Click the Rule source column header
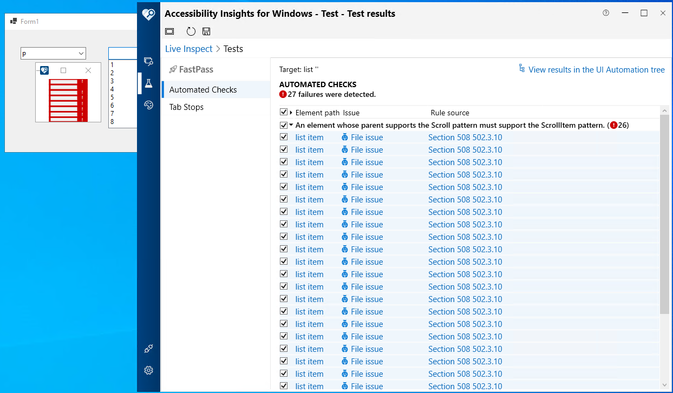The width and height of the screenshot is (673, 393). (450, 113)
